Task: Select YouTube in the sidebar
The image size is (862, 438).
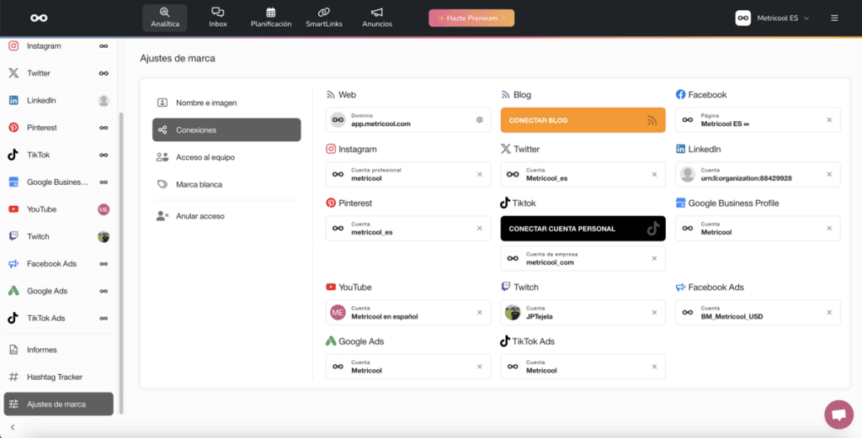Action: point(59,209)
